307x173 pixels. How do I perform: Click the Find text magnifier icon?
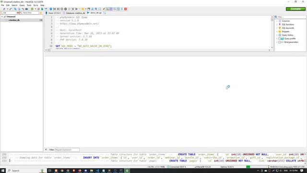pyautogui.click(x=96, y=9)
